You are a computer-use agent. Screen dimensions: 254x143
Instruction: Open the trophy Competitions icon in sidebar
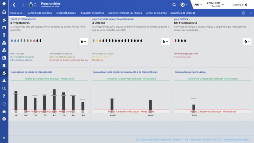pyautogui.click(x=4, y=35)
